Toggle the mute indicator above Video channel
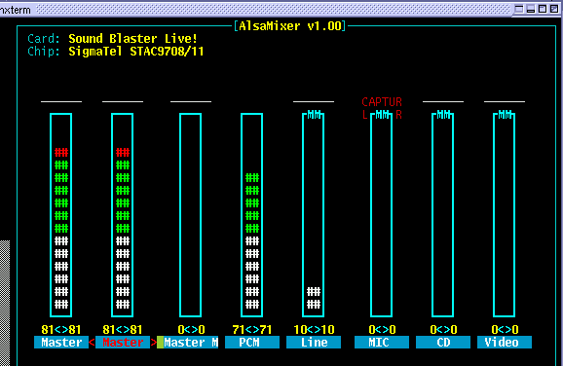The width and height of the screenshot is (563, 366). (x=505, y=115)
